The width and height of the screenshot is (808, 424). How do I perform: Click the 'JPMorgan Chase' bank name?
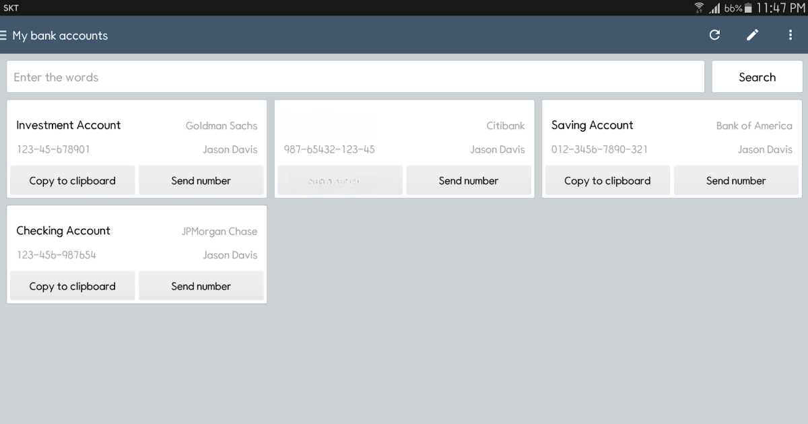pyautogui.click(x=220, y=232)
